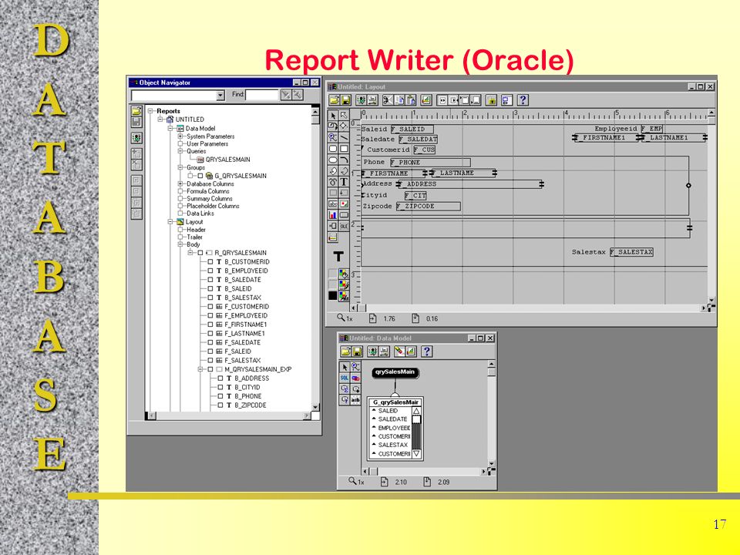This screenshot has width=740, height=555.
Task: Run report from Layout toolbar traffic light
Action: click(x=361, y=100)
